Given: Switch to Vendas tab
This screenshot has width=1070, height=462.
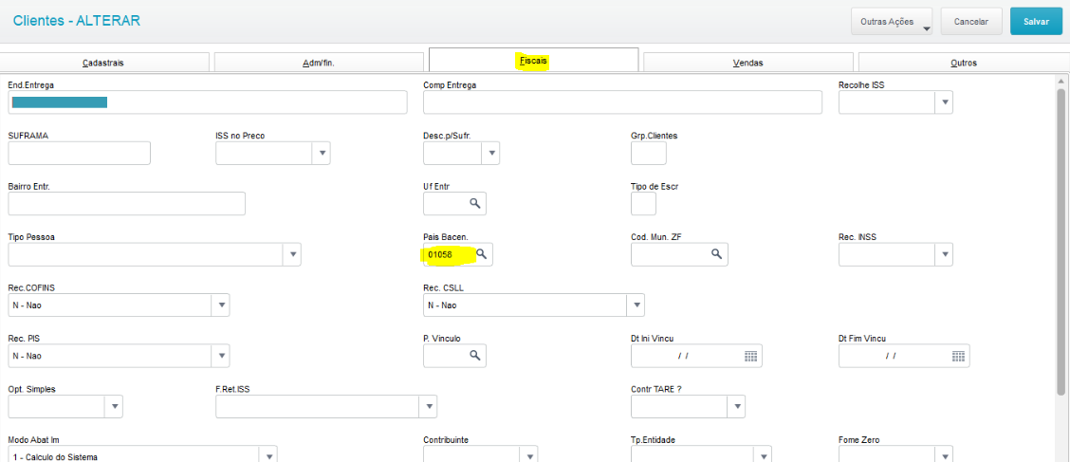Looking at the screenshot, I should pyautogui.click(x=747, y=62).
